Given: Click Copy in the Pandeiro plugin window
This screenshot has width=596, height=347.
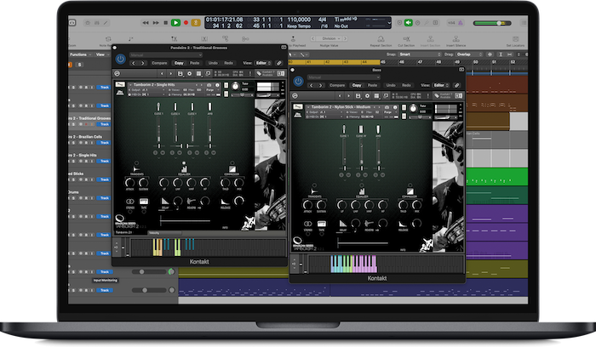Looking at the screenshot, I should 179,63.
